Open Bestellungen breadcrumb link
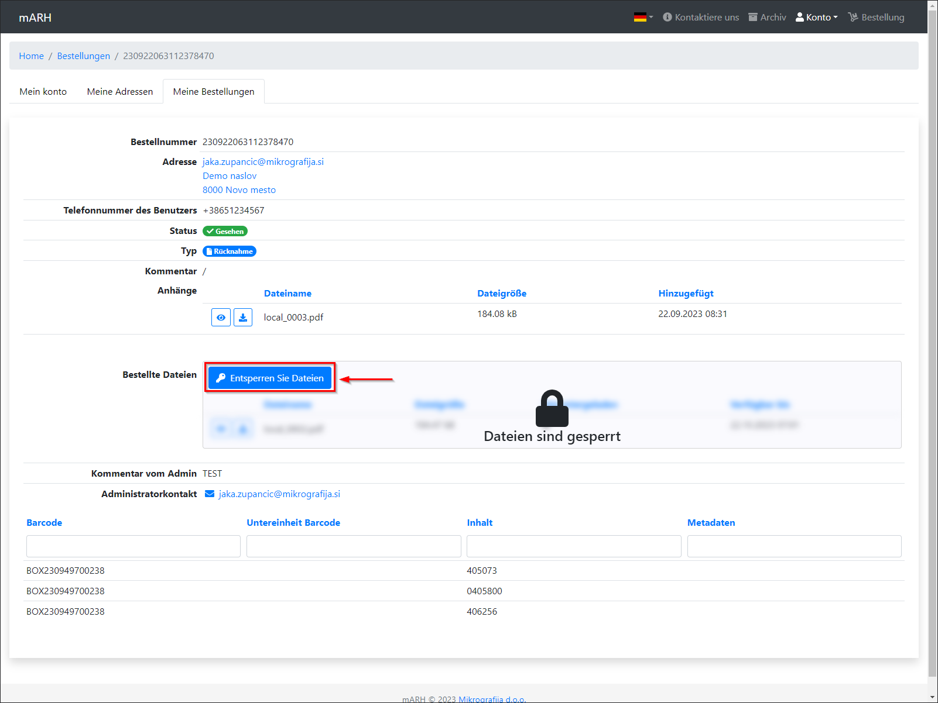The height and width of the screenshot is (703, 938). coord(84,56)
